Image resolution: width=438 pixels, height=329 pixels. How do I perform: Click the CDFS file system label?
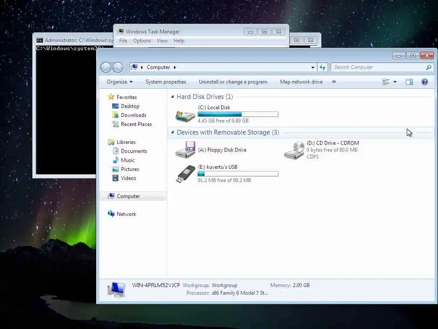pyautogui.click(x=313, y=157)
